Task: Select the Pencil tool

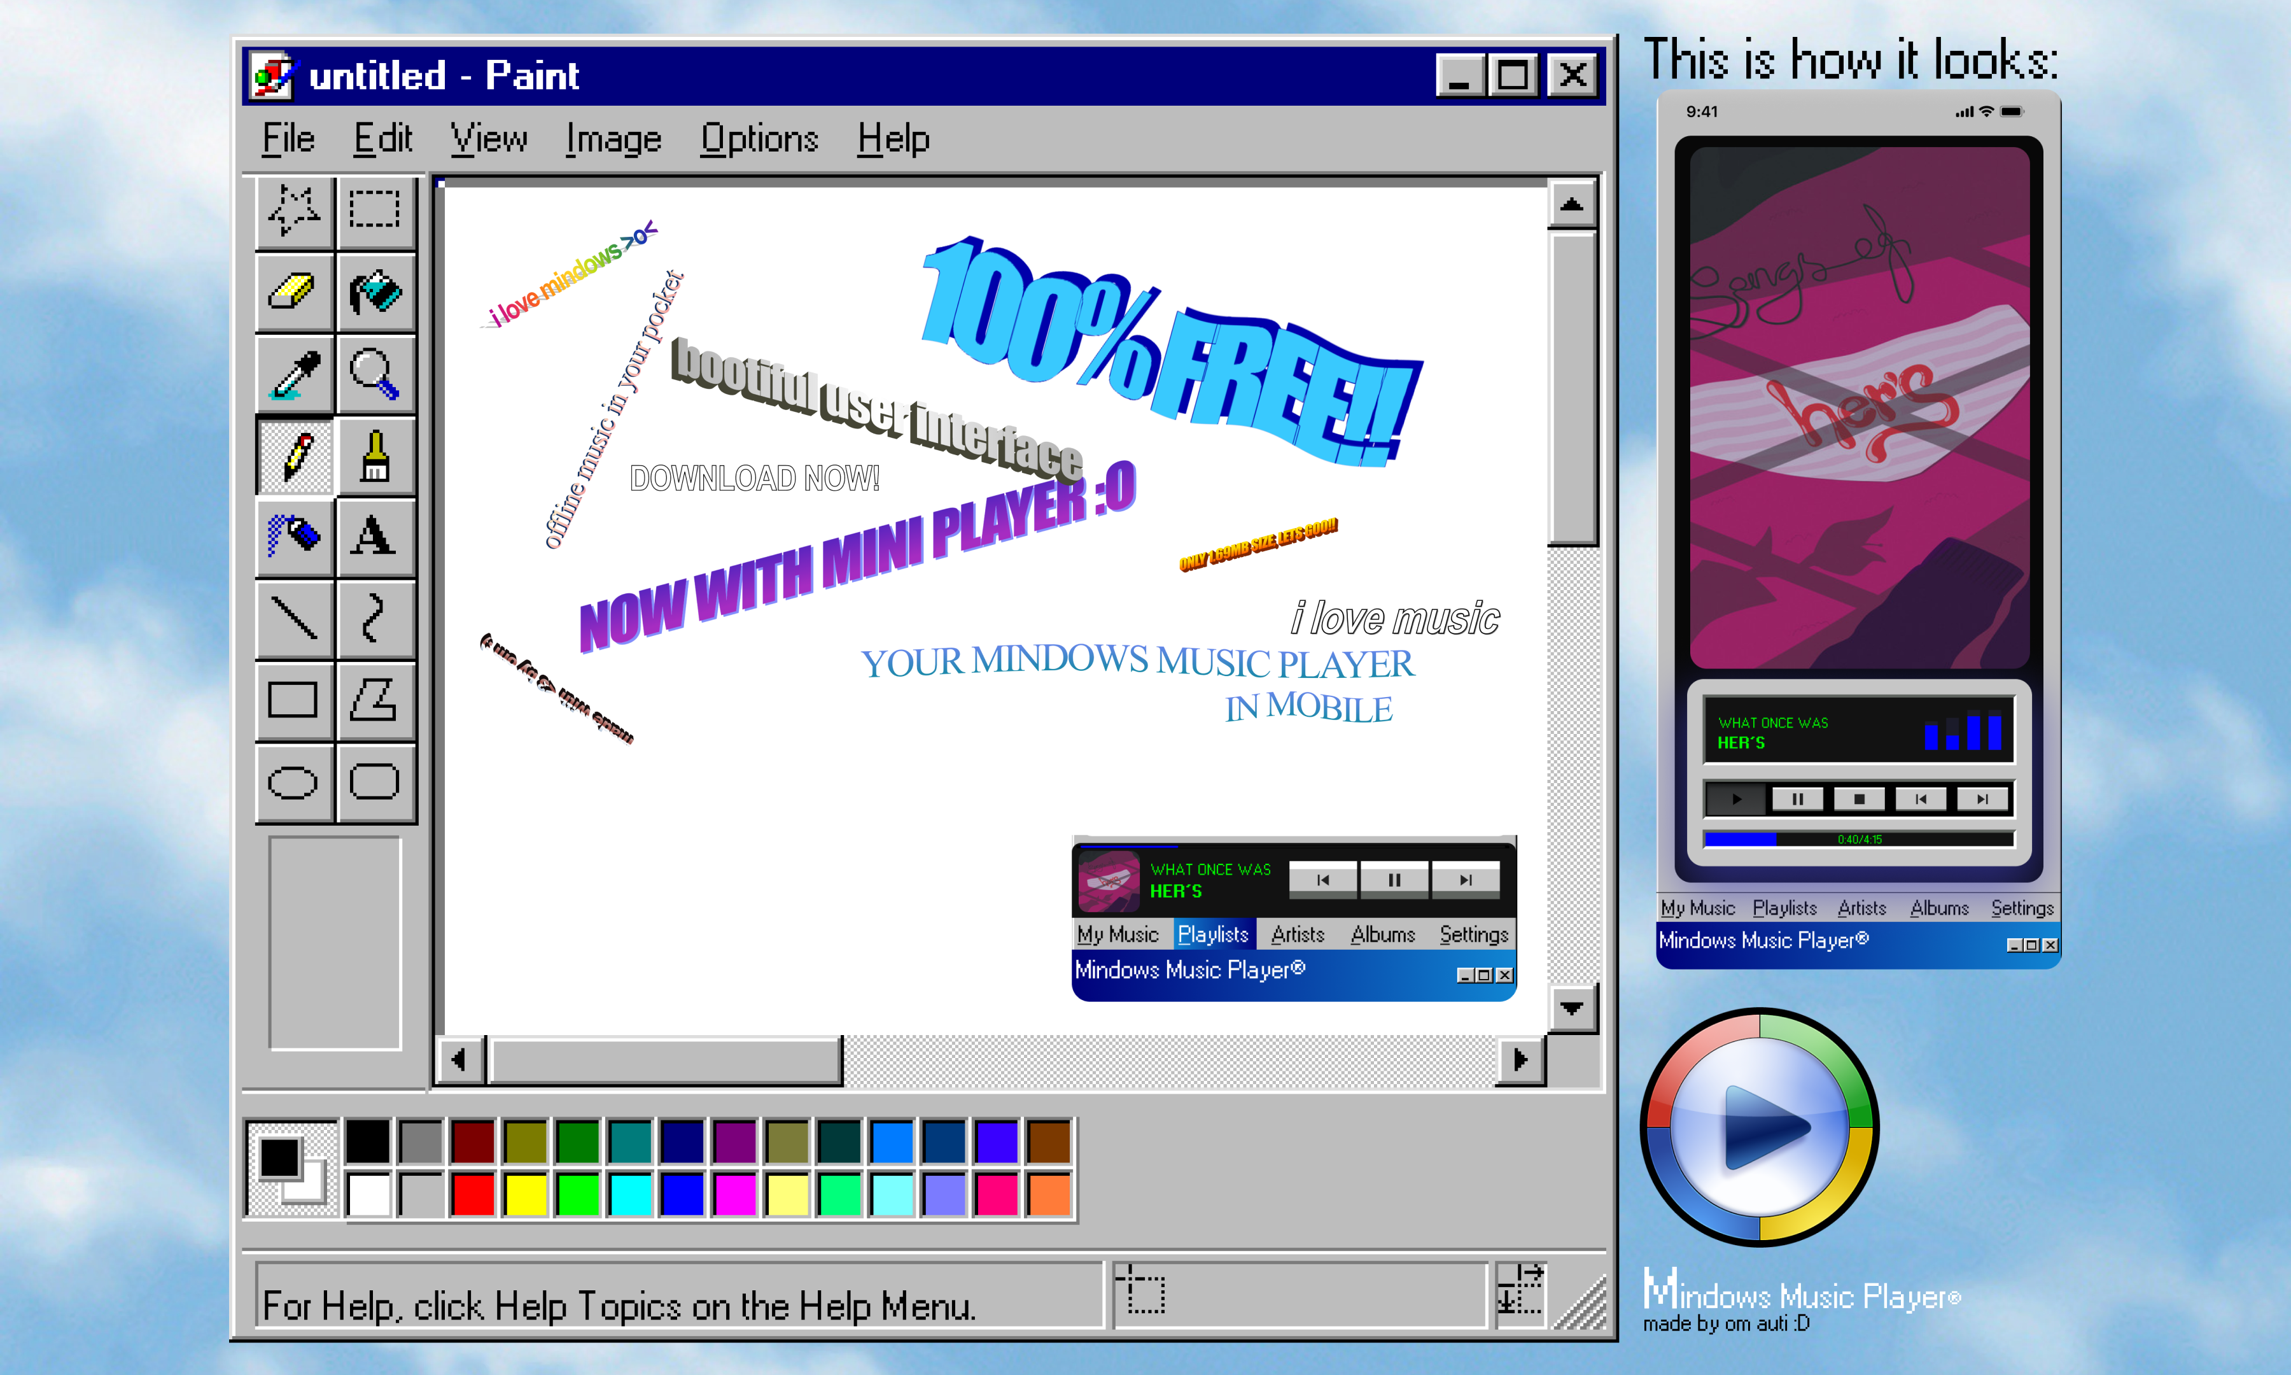Action: (295, 456)
